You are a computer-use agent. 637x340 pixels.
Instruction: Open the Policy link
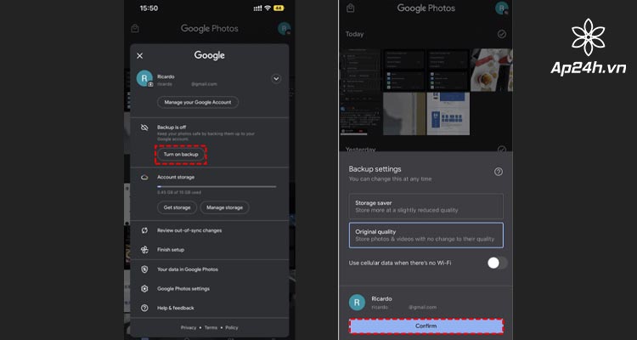(x=232, y=327)
